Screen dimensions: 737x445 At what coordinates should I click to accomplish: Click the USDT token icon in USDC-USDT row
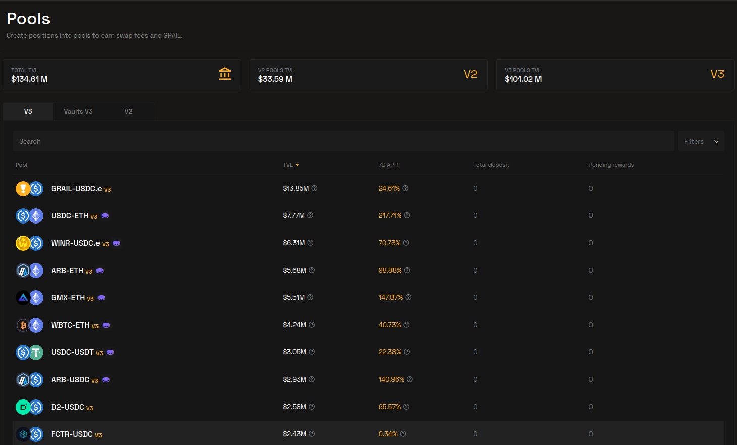pyautogui.click(x=36, y=352)
